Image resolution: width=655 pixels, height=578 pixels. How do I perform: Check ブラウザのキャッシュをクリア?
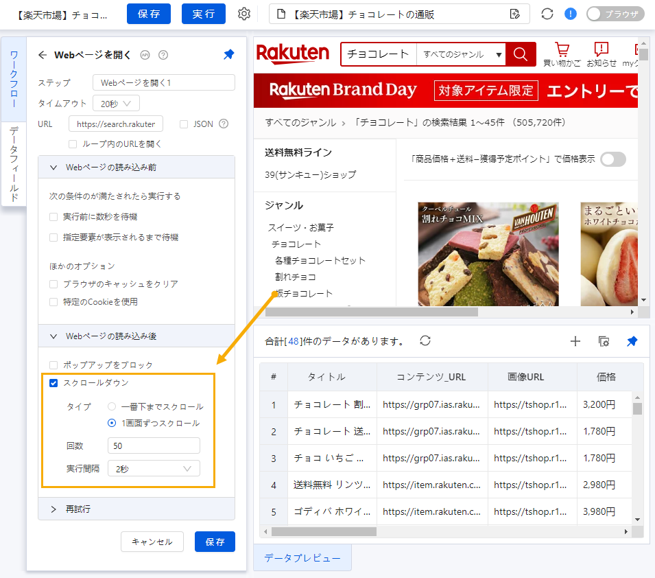pyautogui.click(x=53, y=284)
